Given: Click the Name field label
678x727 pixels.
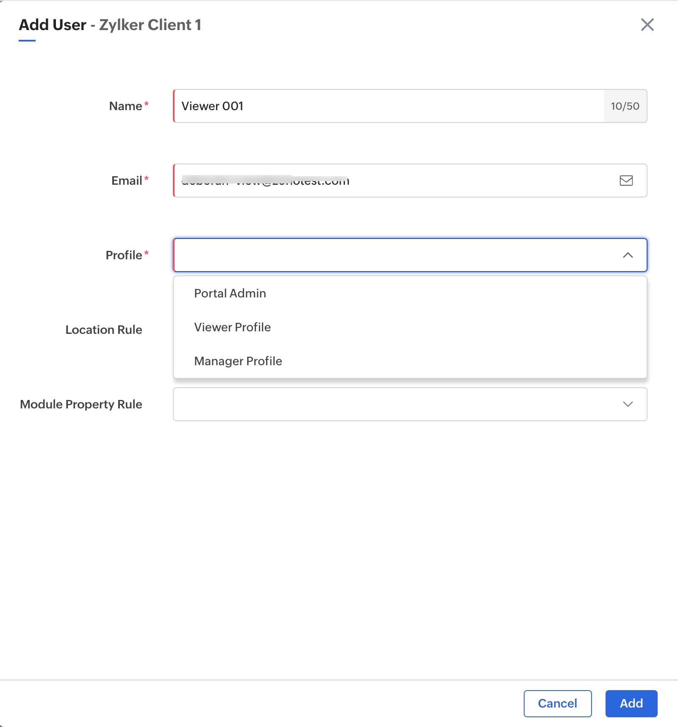Looking at the screenshot, I should click(125, 106).
